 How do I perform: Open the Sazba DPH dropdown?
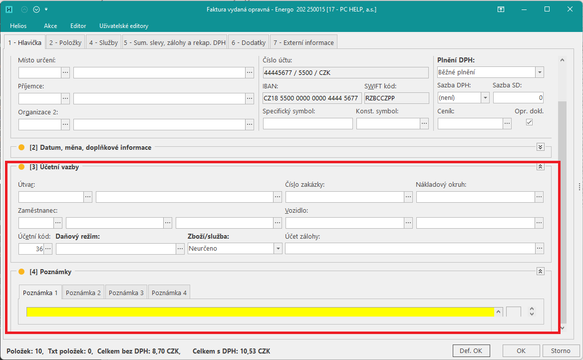pyautogui.click(x=485, y=98)
